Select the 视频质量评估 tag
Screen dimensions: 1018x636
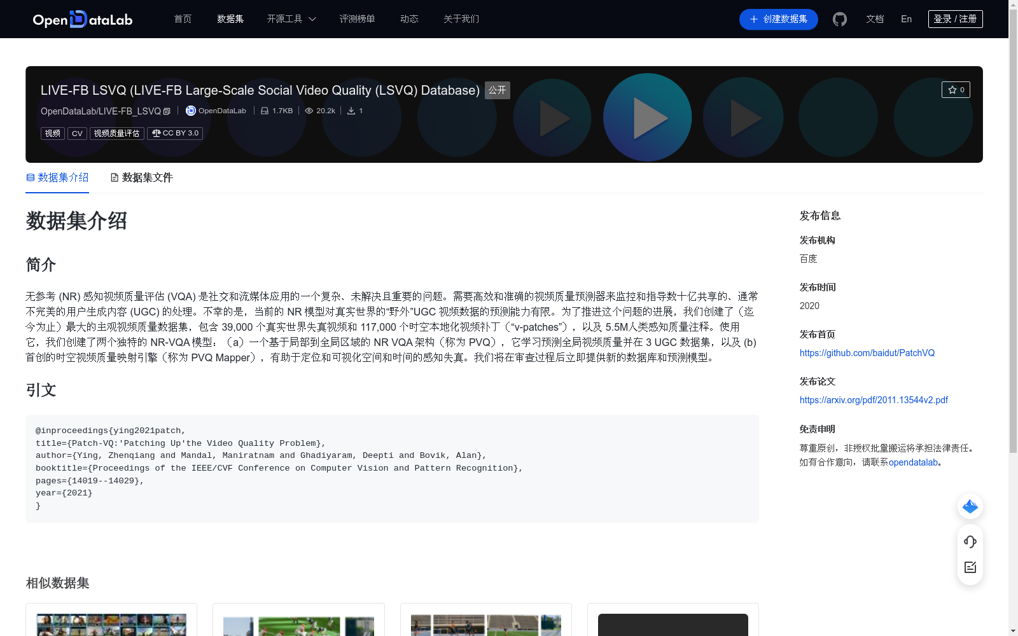pos(116,134)
